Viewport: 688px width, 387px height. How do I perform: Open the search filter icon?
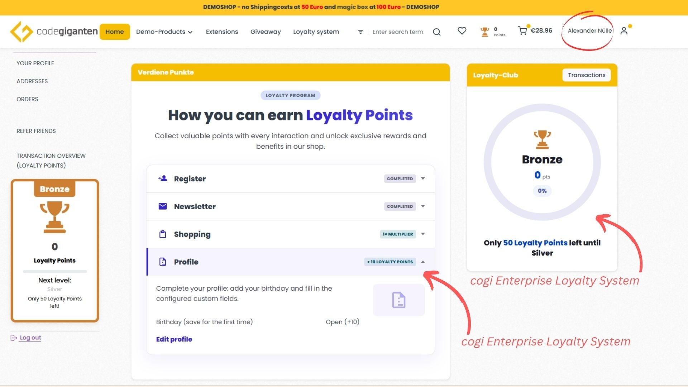[360, 32]
